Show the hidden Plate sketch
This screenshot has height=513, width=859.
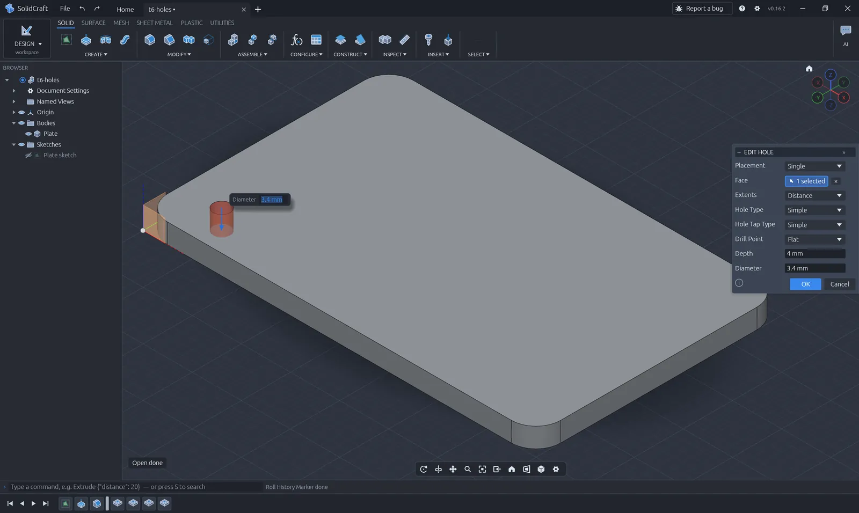[28, 156]
